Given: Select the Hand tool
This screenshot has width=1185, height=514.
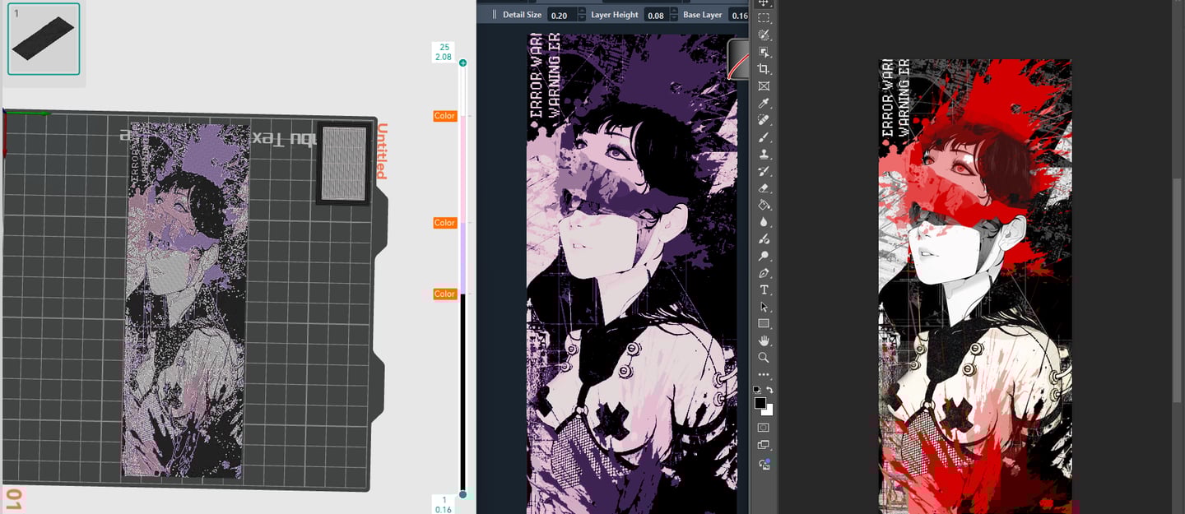Looking at the screenshot, I should (x=764, y=340).
